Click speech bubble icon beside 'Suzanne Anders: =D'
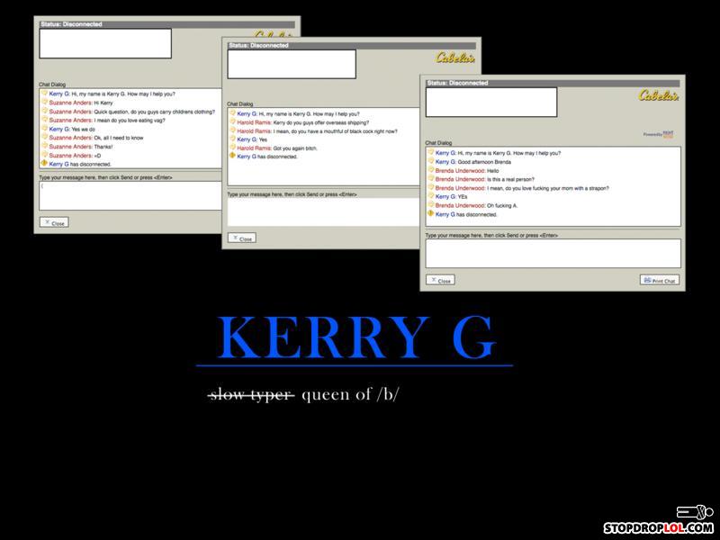The image size is (720, 540). 44,154
